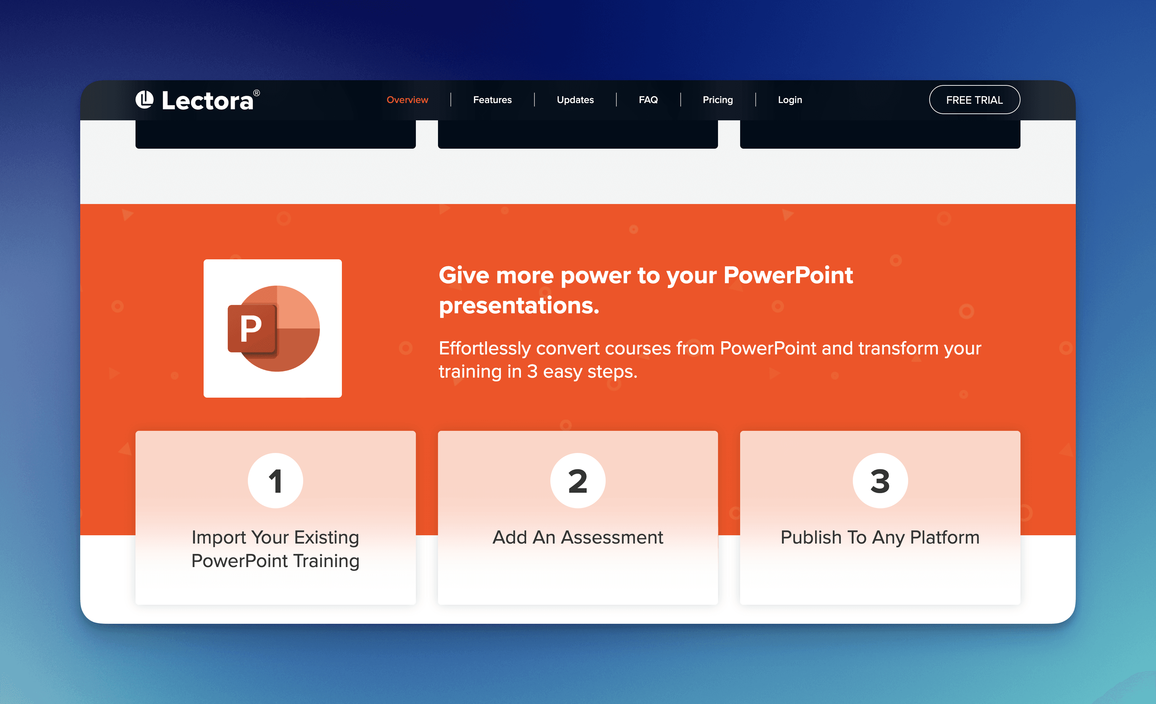1156x704 pixels.
Task: Click the 'Give more power to your PowerPoint presentations.' heading
Action: (645, 290)
